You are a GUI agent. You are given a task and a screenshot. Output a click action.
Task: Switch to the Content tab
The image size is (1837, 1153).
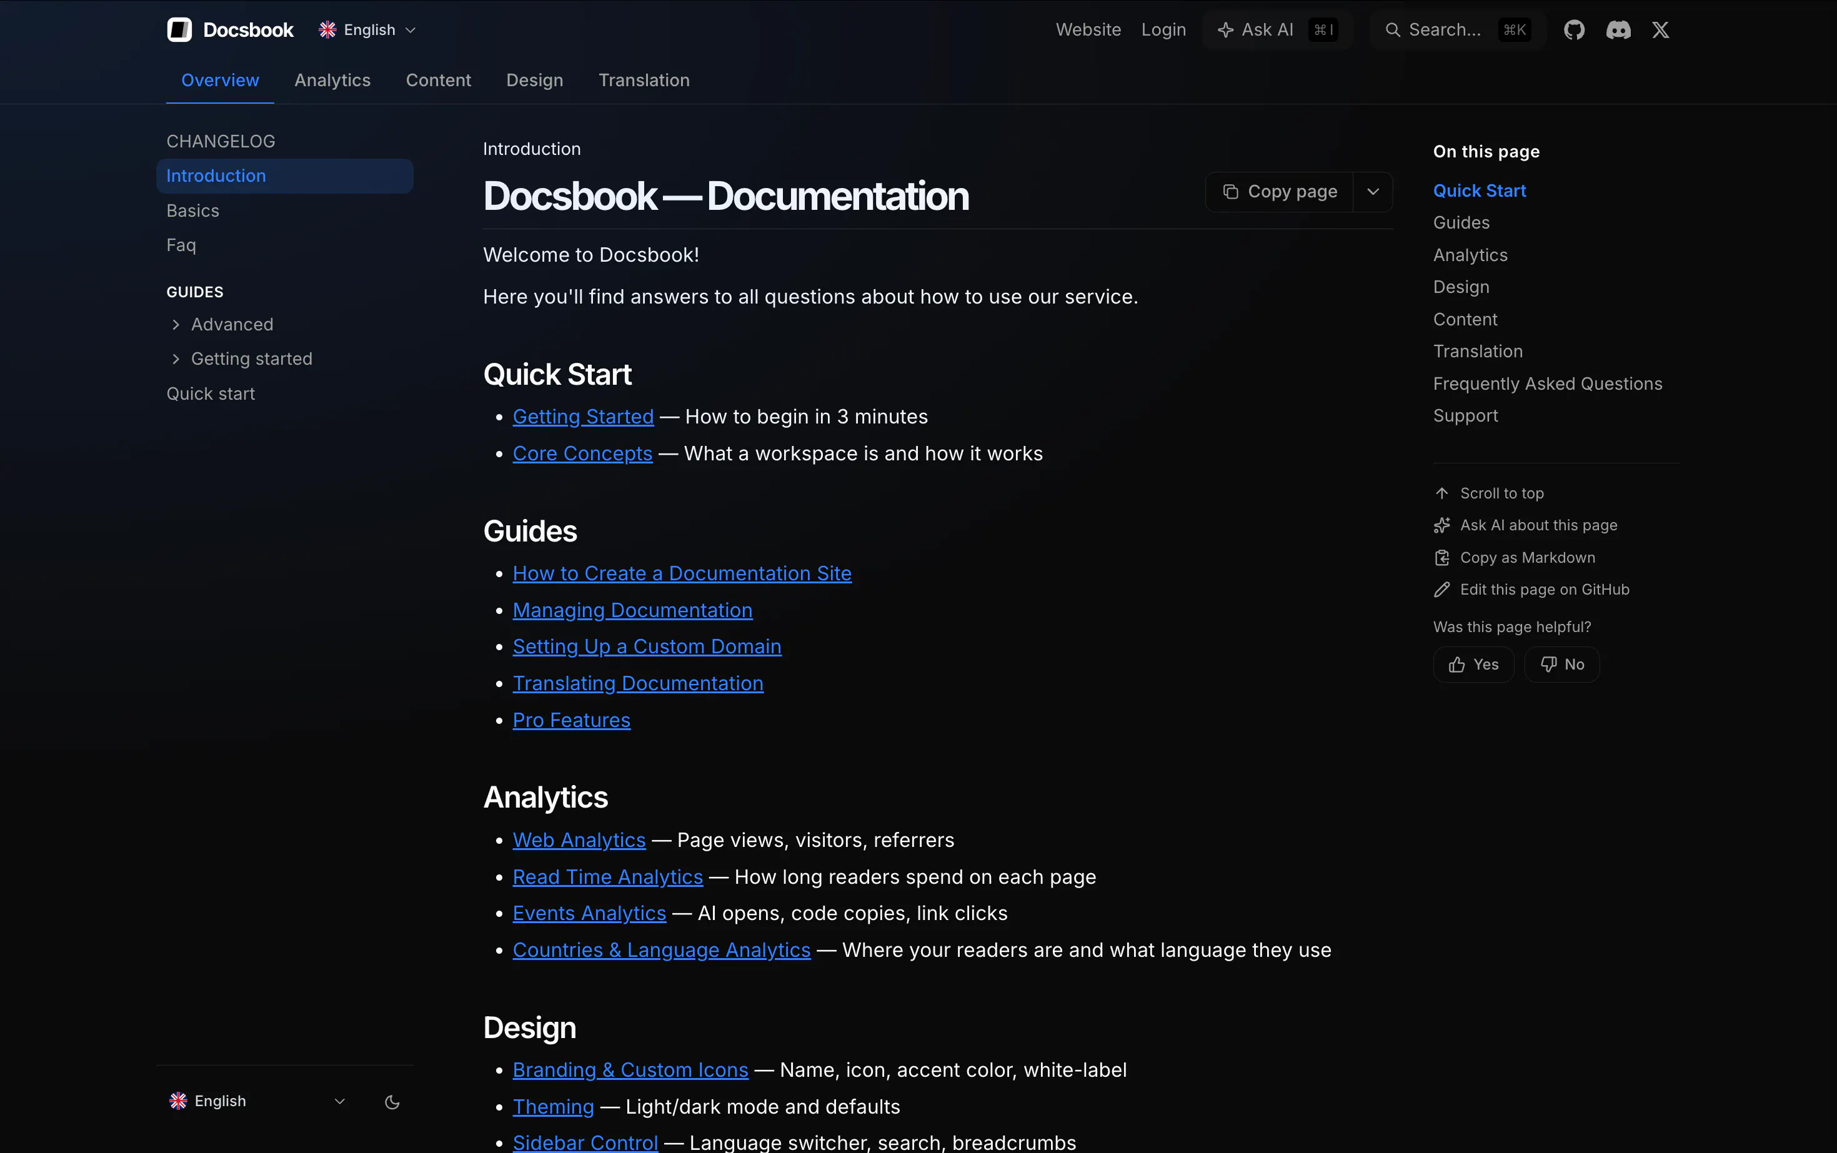coord(438,80)
